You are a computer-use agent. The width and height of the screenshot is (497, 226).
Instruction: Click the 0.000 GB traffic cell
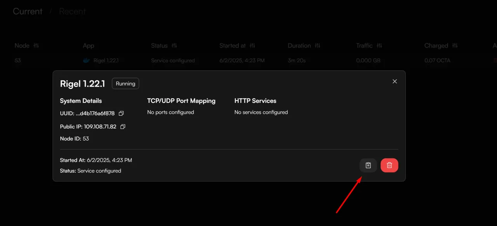368,61
